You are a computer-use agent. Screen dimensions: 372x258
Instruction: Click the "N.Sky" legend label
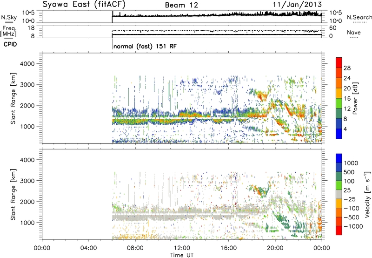9,17
